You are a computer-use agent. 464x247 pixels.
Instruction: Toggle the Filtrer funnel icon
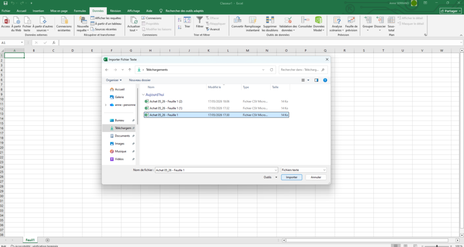200,23
